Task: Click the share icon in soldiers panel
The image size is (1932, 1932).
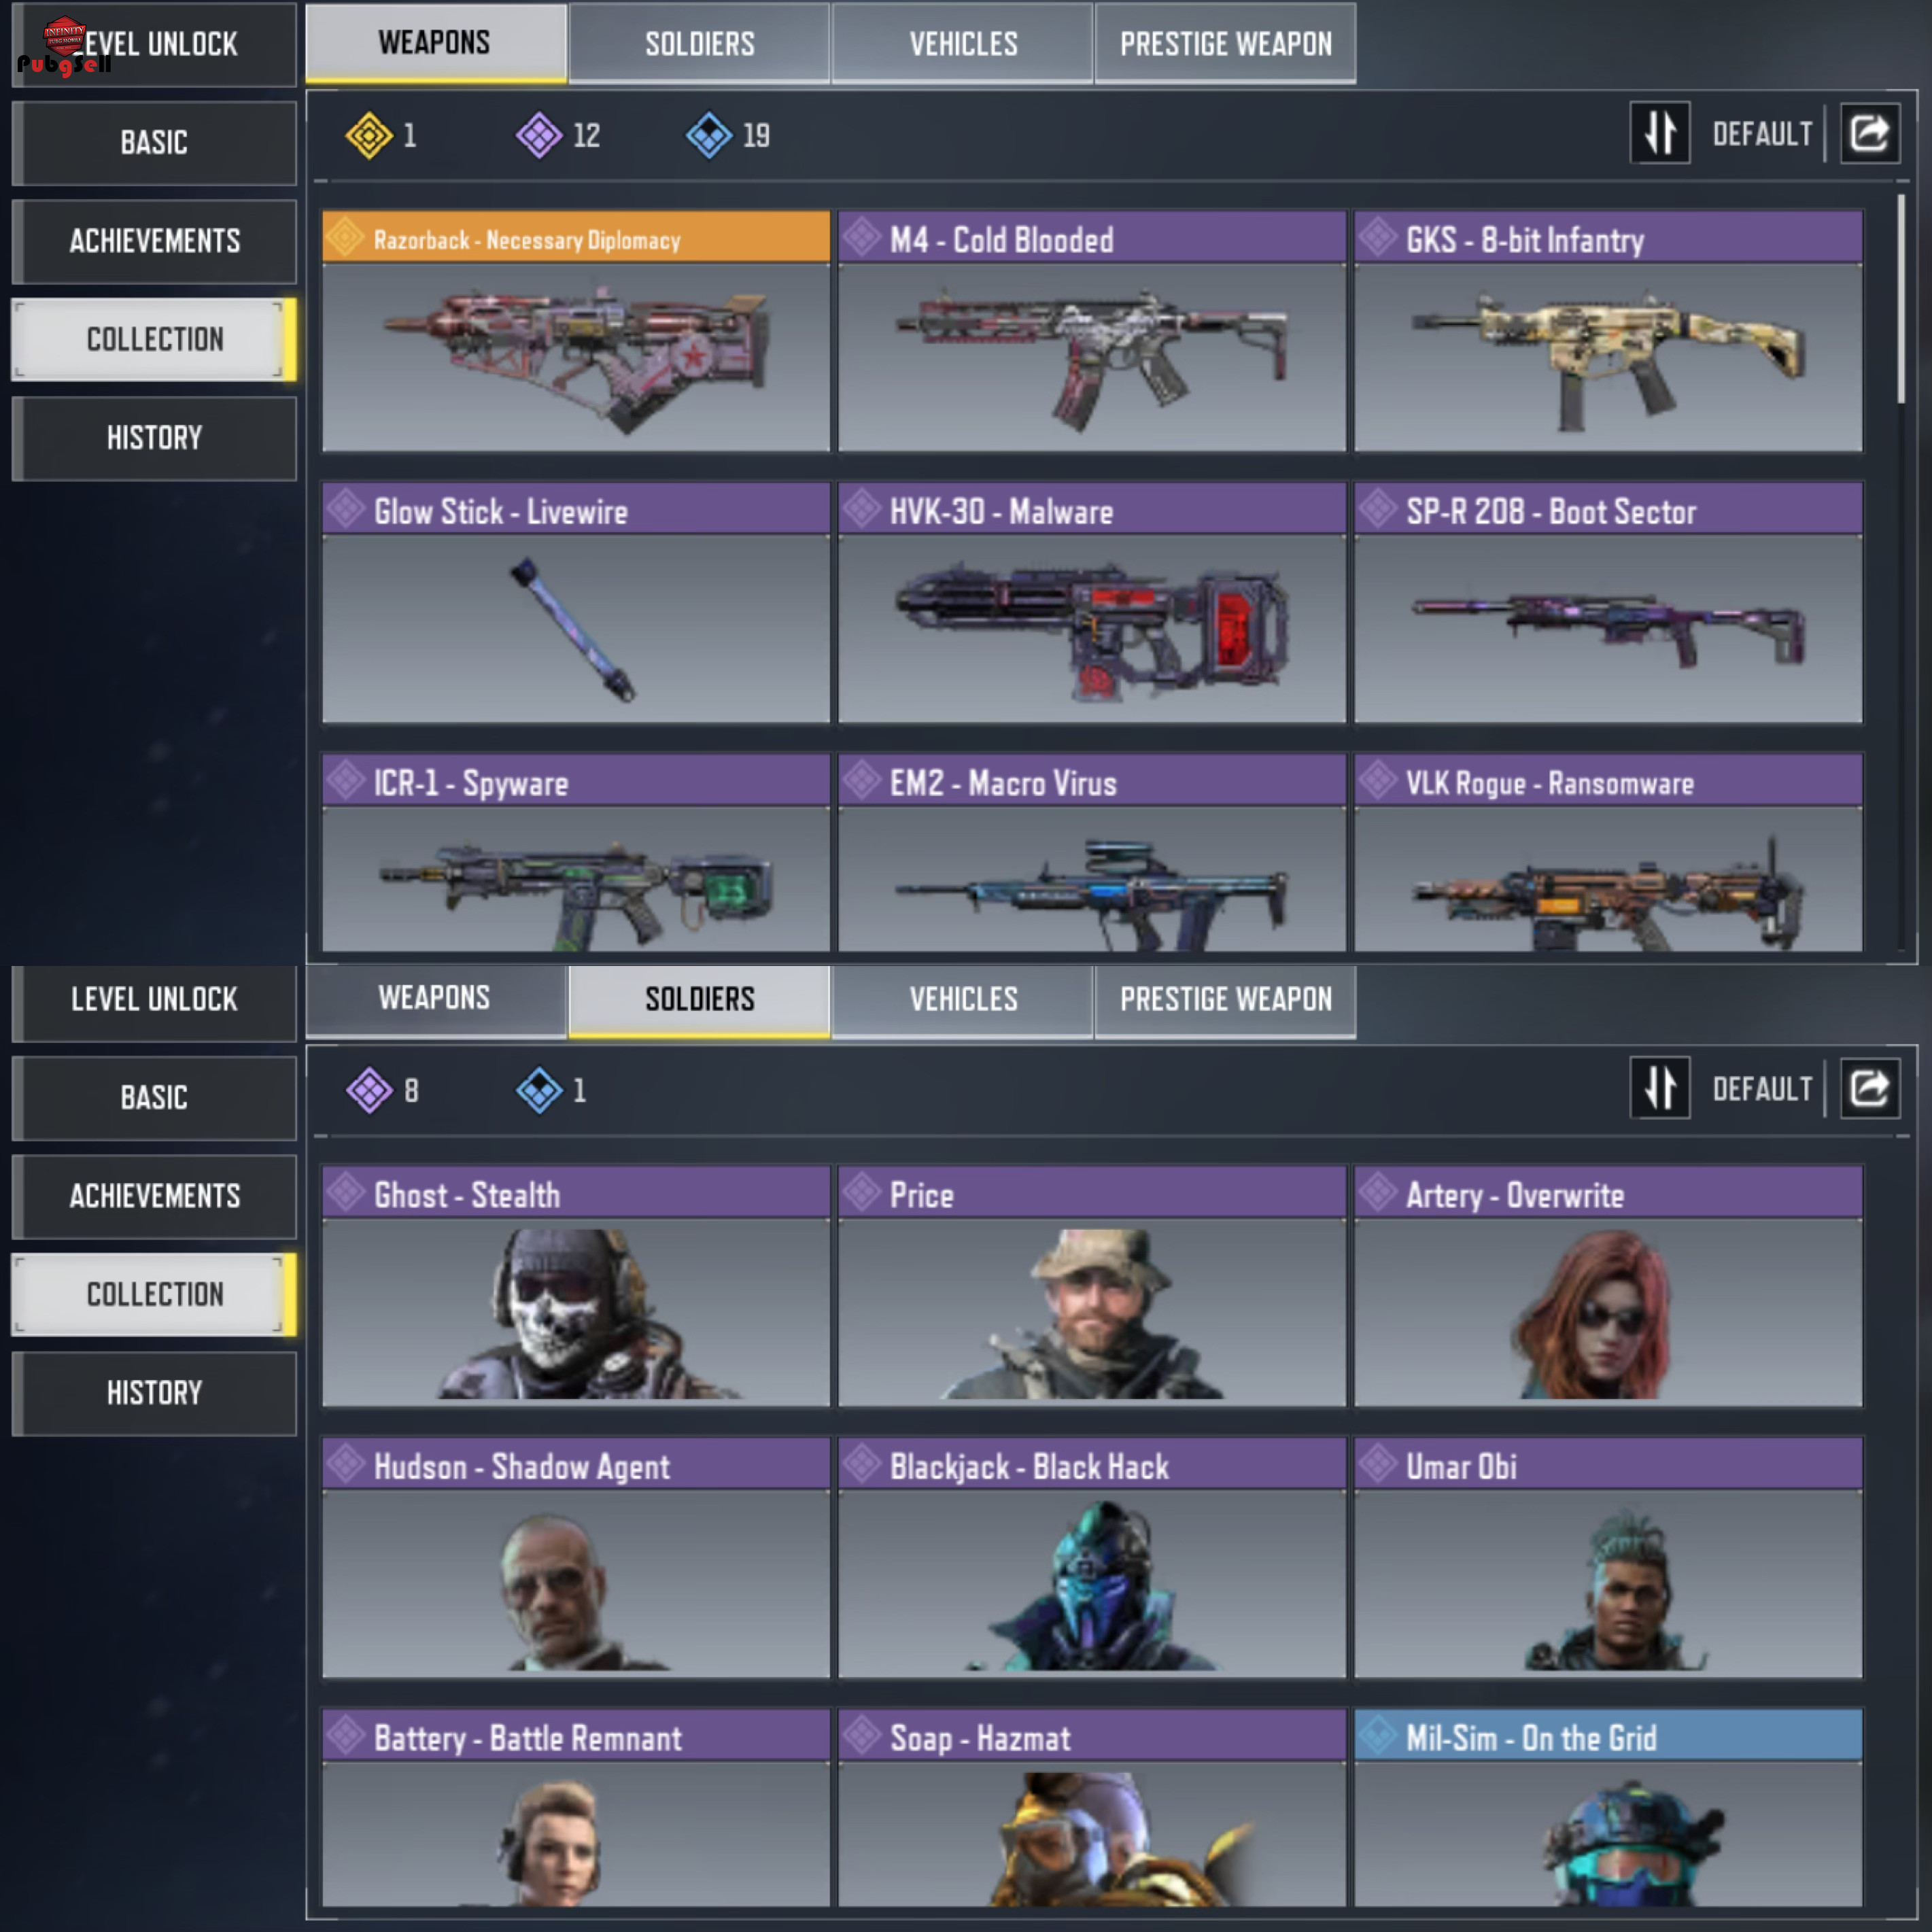Action: tap(1870, 1088)
